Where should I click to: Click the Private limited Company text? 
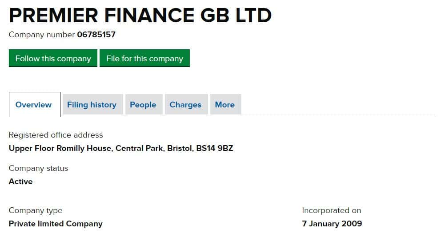pos(56,224)
